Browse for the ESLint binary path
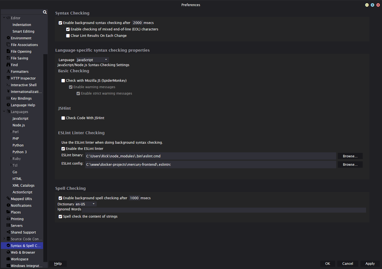This screenshot has height=269, width=382. tap(350, 156)
